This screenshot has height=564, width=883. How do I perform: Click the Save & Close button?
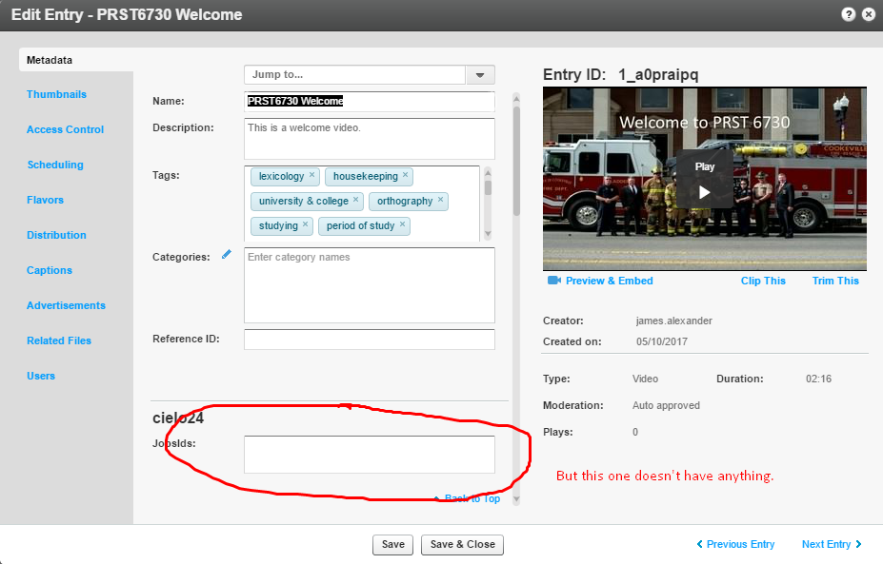[x=462, y=544]
